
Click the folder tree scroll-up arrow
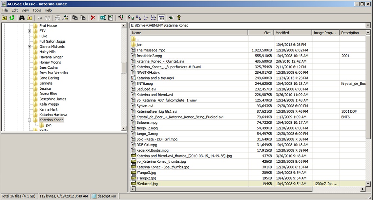point(123,26)
